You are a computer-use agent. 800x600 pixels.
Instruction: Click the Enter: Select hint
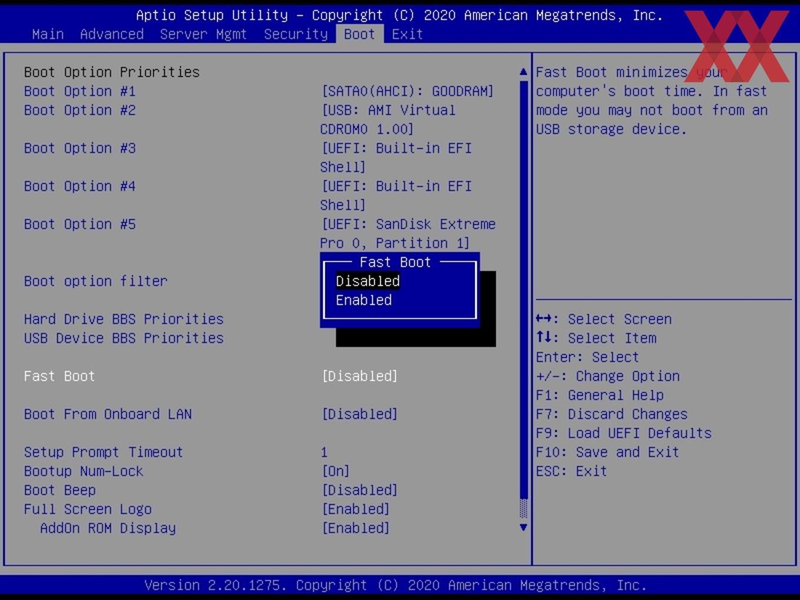point(587,357)
